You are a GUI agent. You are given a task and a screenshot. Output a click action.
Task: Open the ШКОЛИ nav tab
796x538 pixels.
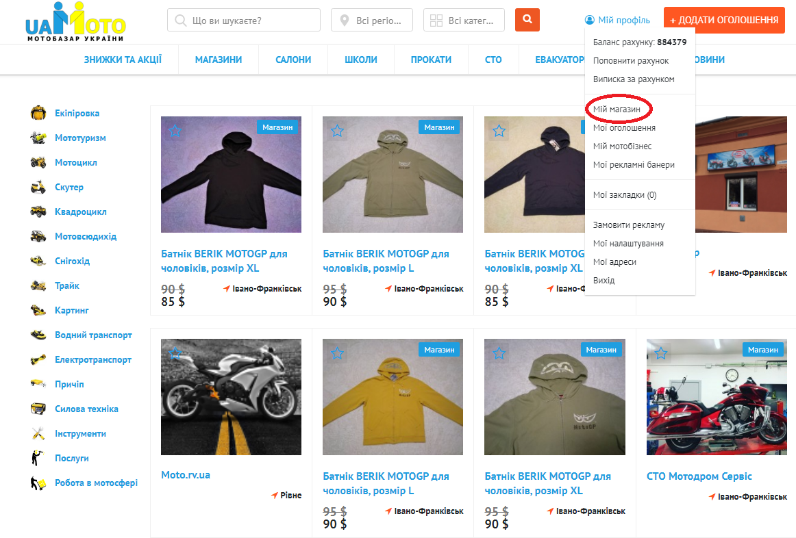[x=361, y=60]
